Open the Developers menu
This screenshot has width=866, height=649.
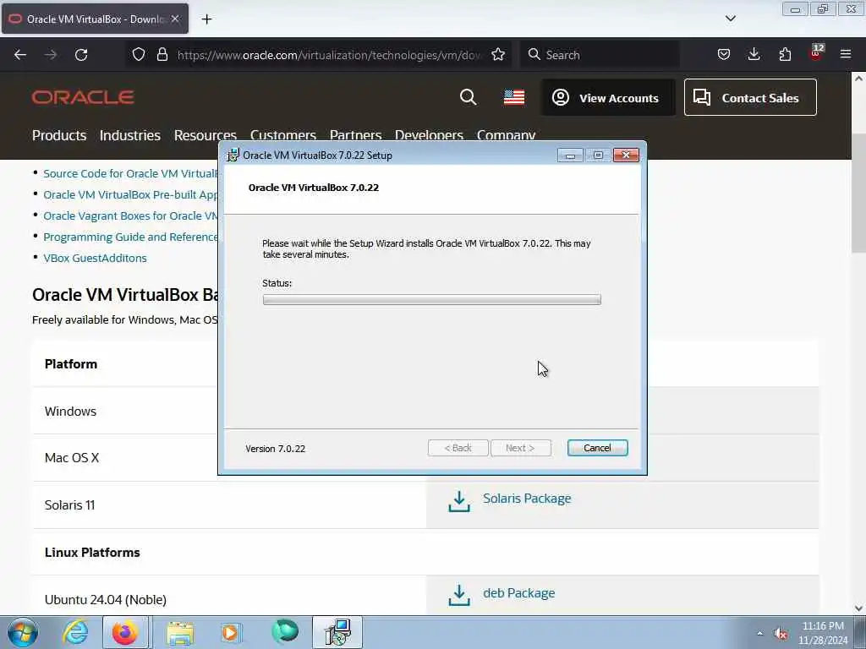tap(429, 134)
